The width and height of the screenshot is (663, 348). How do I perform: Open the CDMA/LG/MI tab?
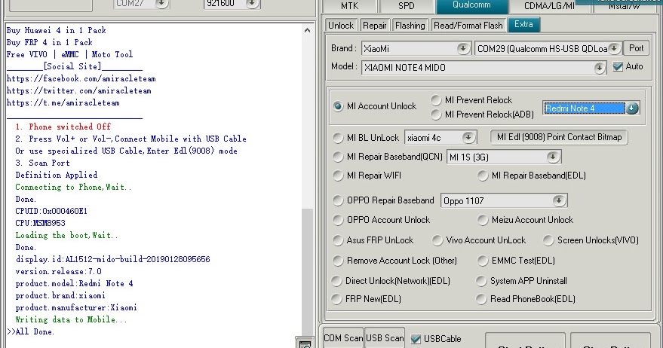tap(549, 6)
